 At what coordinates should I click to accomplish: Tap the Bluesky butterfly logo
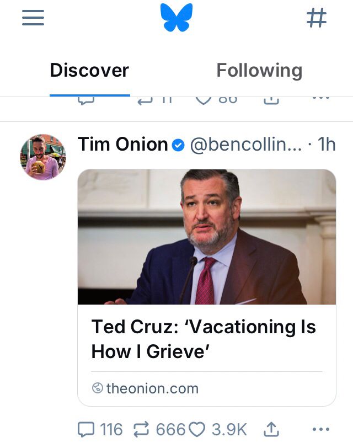[176, 18]
